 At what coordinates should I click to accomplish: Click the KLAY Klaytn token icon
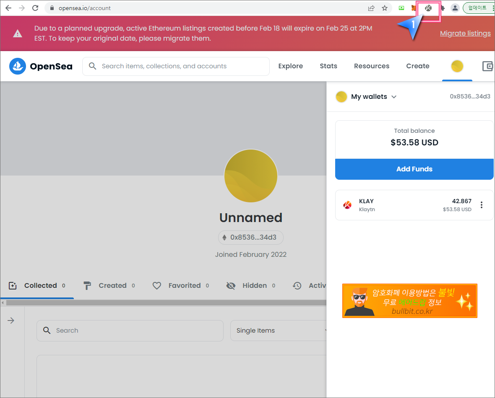[347, 205]
